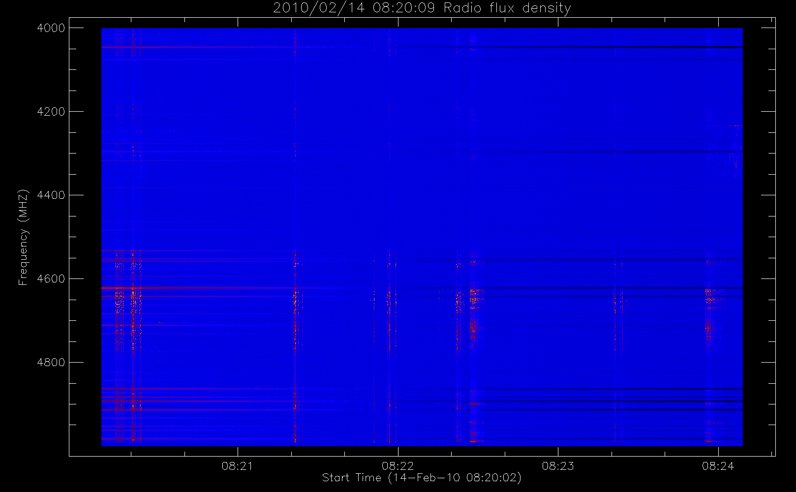Click the 4200 frequency tick label

pos(51,112)
